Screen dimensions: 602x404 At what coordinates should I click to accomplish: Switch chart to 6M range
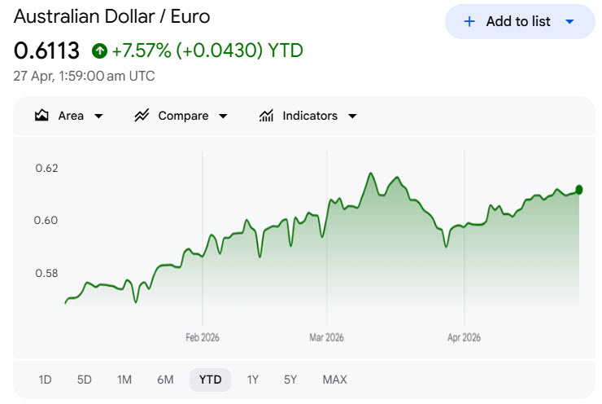pos(165,380)
